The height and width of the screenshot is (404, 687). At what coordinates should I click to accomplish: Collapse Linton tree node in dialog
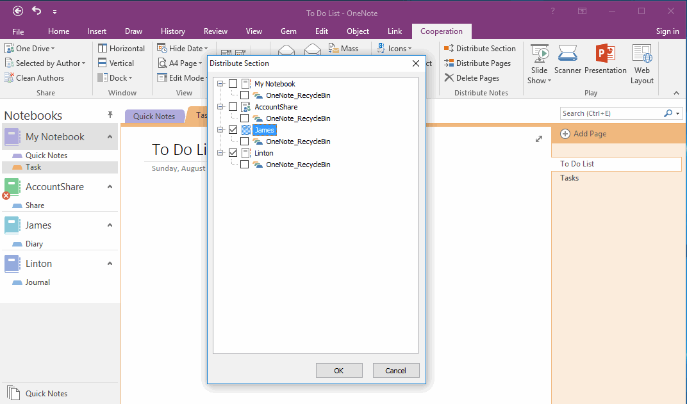point(220,153)
